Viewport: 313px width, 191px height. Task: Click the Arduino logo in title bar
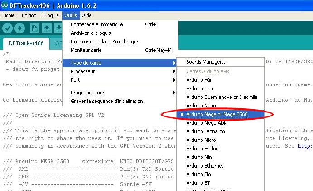coord(5,5)
